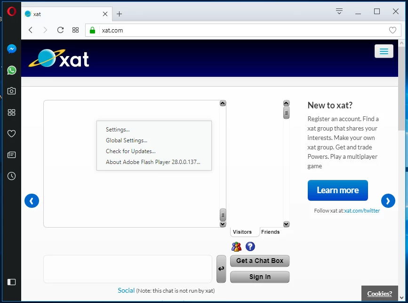Viewport: 408px width, 303px height.
Task: Show the next slide with right arrow
Action: pos(388,201)
